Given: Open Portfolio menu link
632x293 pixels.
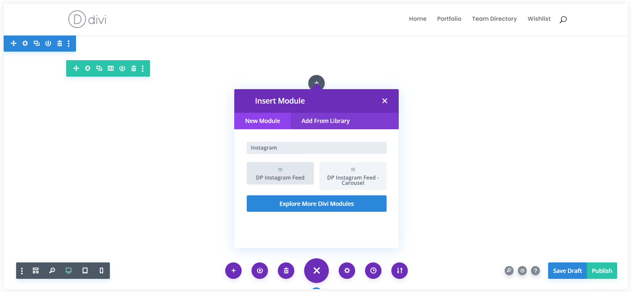Looking at the screenshot, I should pos(449,19).
